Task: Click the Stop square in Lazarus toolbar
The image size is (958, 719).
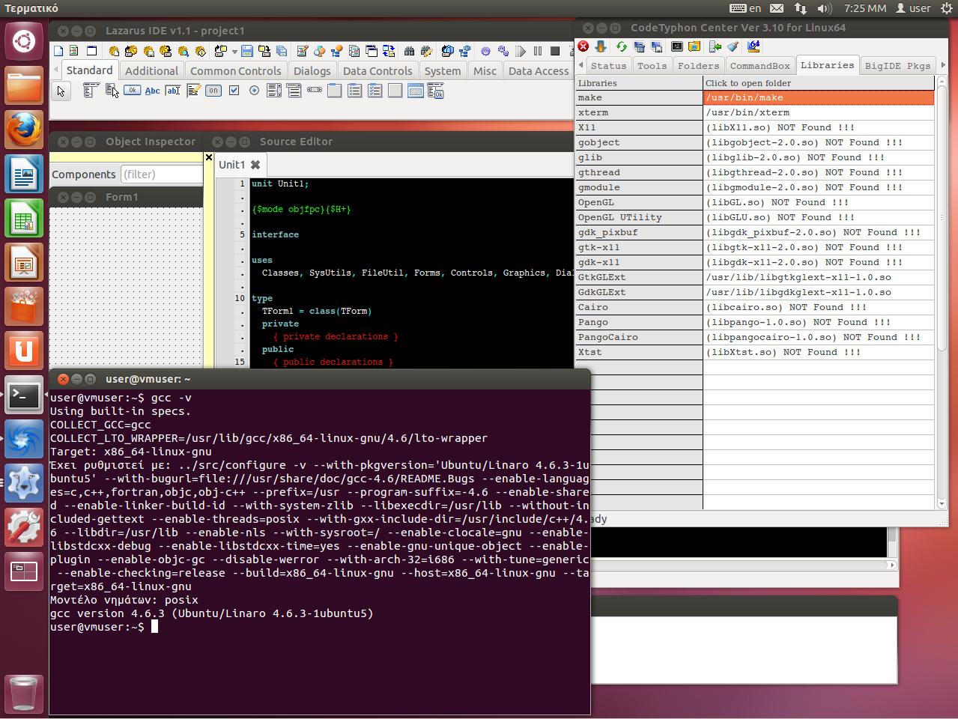Action: pyautogui.click(x=555, y=51)
